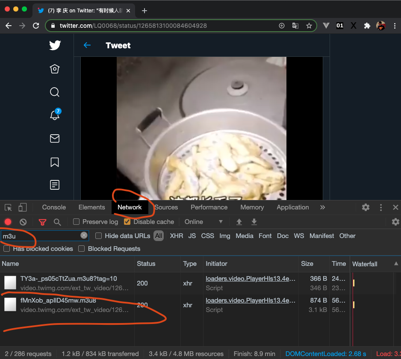Image resolution: width=401 pixels, height=359 pixels.
Task: Click browser forward navigation arrow
Action: click(22, 26)
